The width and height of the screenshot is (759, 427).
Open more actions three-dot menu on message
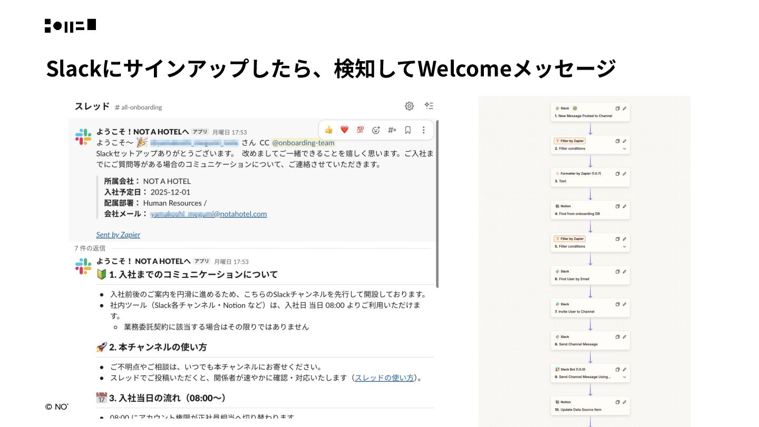click(423, 130)
